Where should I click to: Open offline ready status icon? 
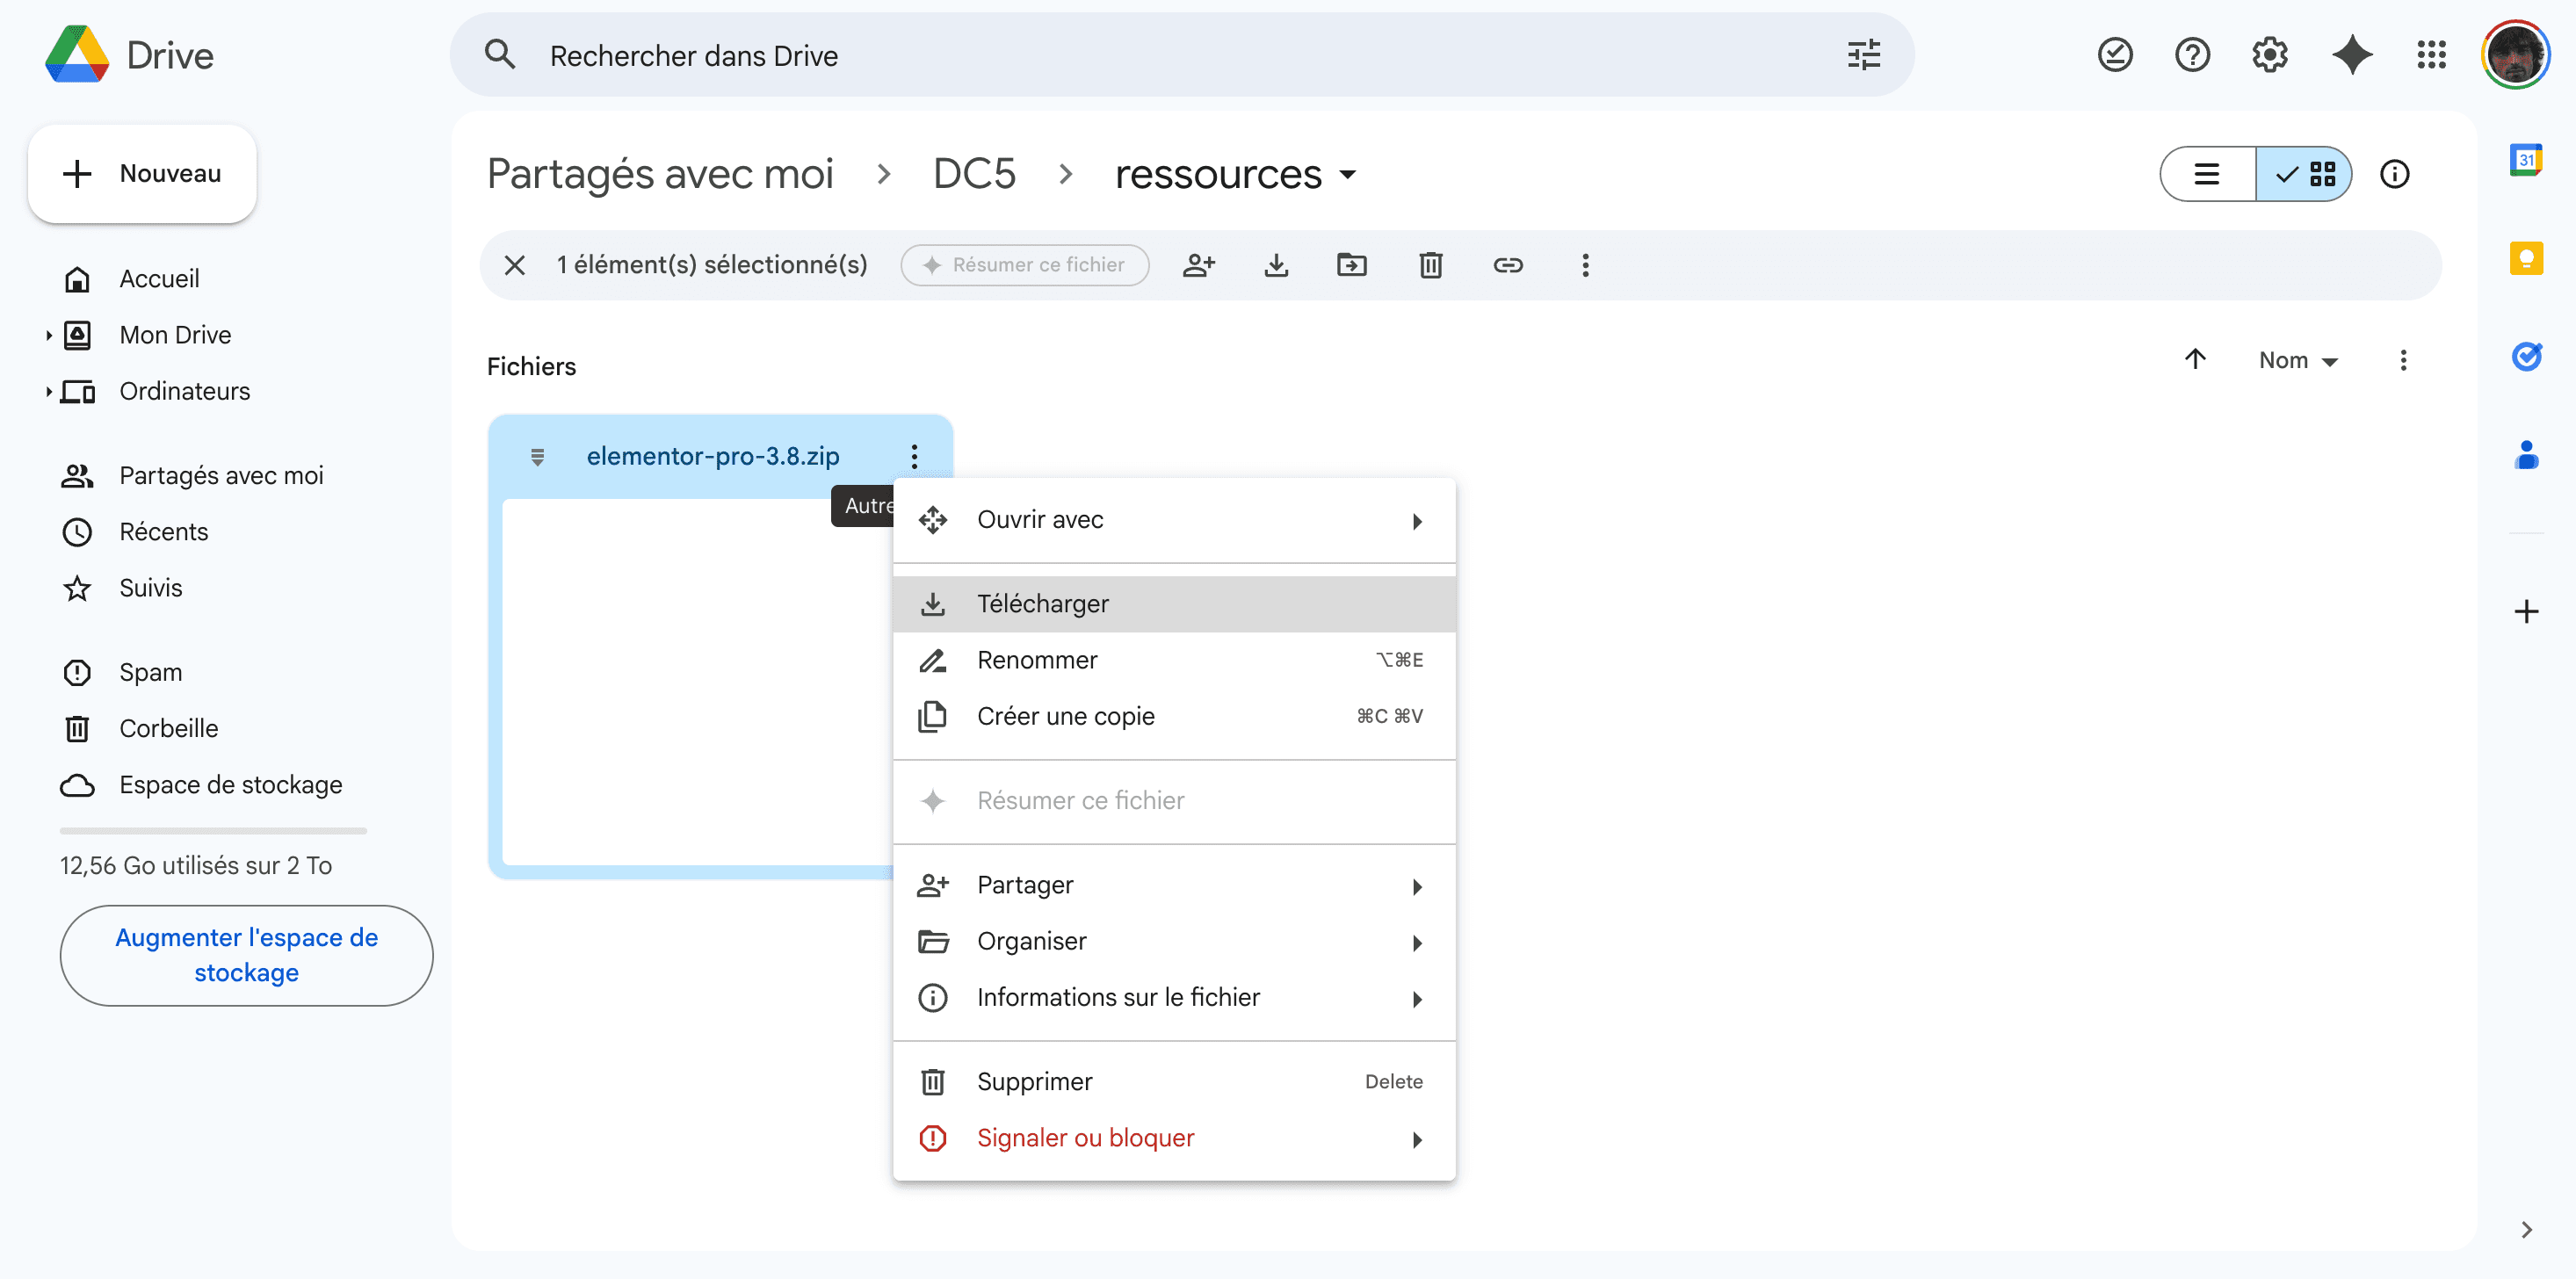(2115, 55)
